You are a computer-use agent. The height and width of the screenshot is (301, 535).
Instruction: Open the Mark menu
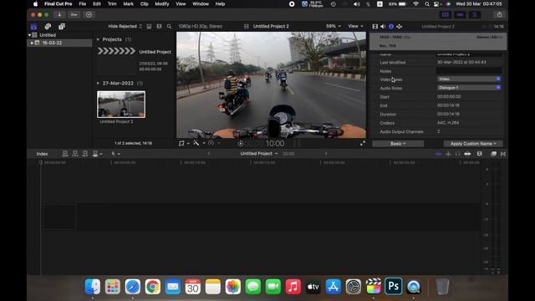click(x=128, y=4)
